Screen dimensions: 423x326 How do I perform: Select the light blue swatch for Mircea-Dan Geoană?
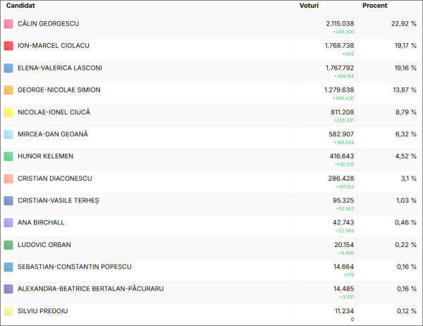(8, 134)
